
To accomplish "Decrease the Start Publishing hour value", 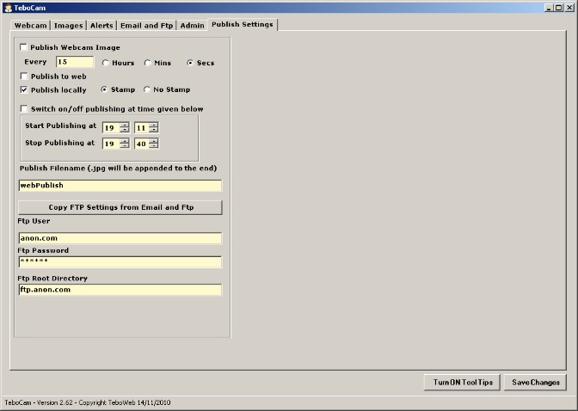I will tap(125, 130).
